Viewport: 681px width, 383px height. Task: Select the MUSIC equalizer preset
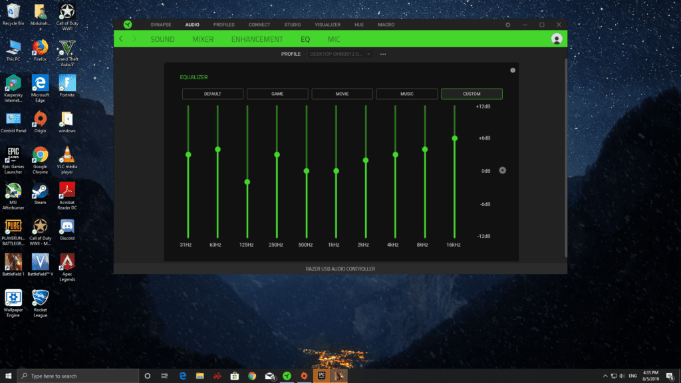pyautogui.click(x=406, y=94)
